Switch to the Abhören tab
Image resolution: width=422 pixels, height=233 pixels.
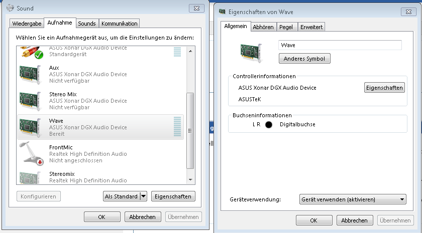263,27
